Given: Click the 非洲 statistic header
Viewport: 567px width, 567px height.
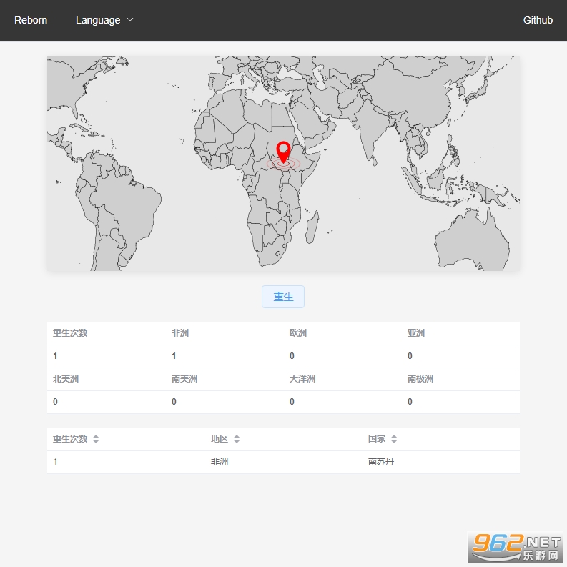Looking at the screenshot, I should [180, 333].
